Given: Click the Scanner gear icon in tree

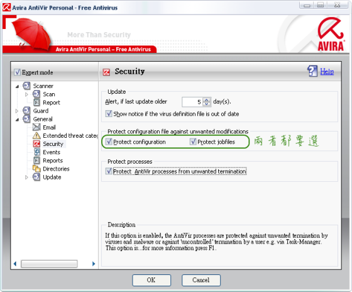Looking at the screenshot, I should coord(26,86).
